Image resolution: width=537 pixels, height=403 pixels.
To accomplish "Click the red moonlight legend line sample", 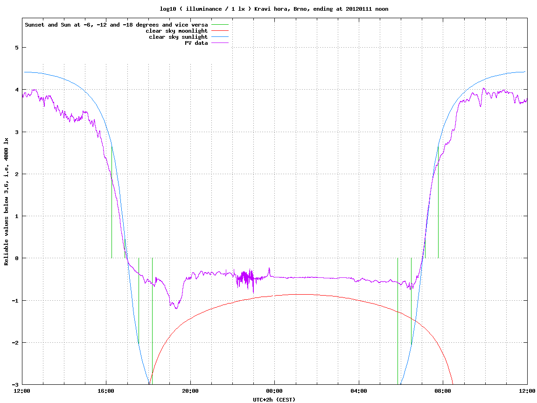I will pos(220,31).
